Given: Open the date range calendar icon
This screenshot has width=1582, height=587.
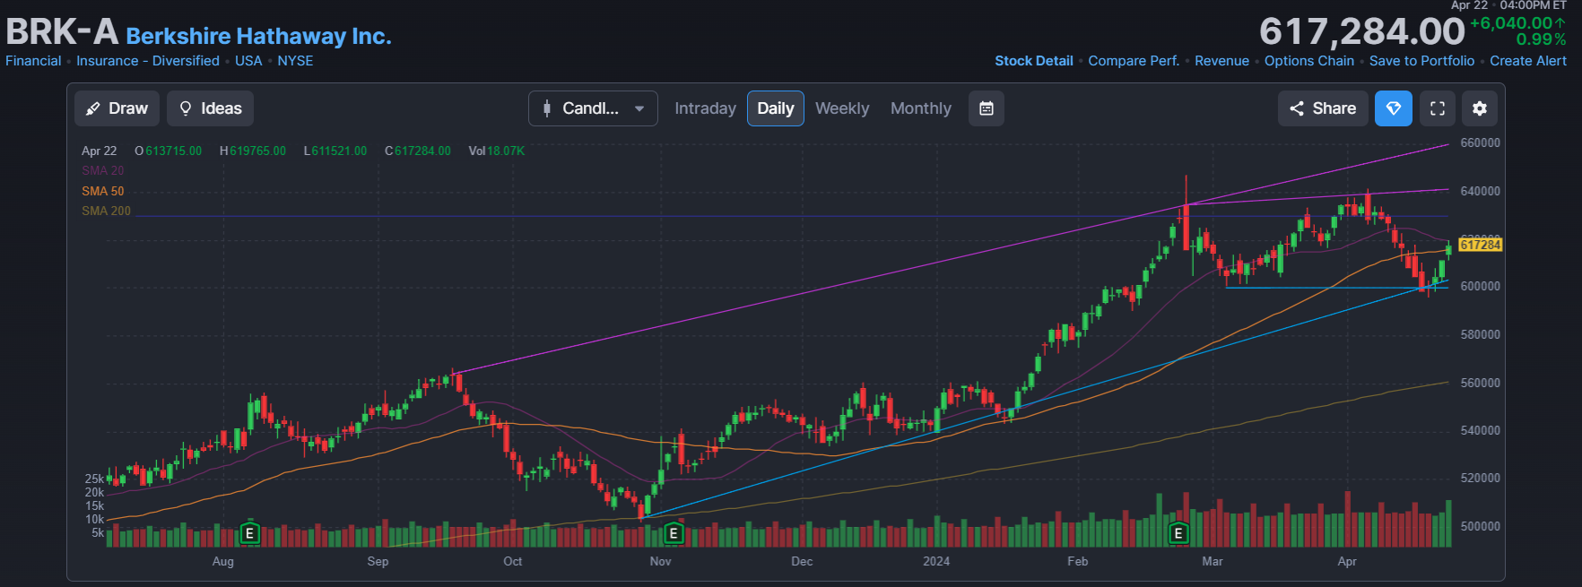Looking at the screenshot, I should 987,108.
